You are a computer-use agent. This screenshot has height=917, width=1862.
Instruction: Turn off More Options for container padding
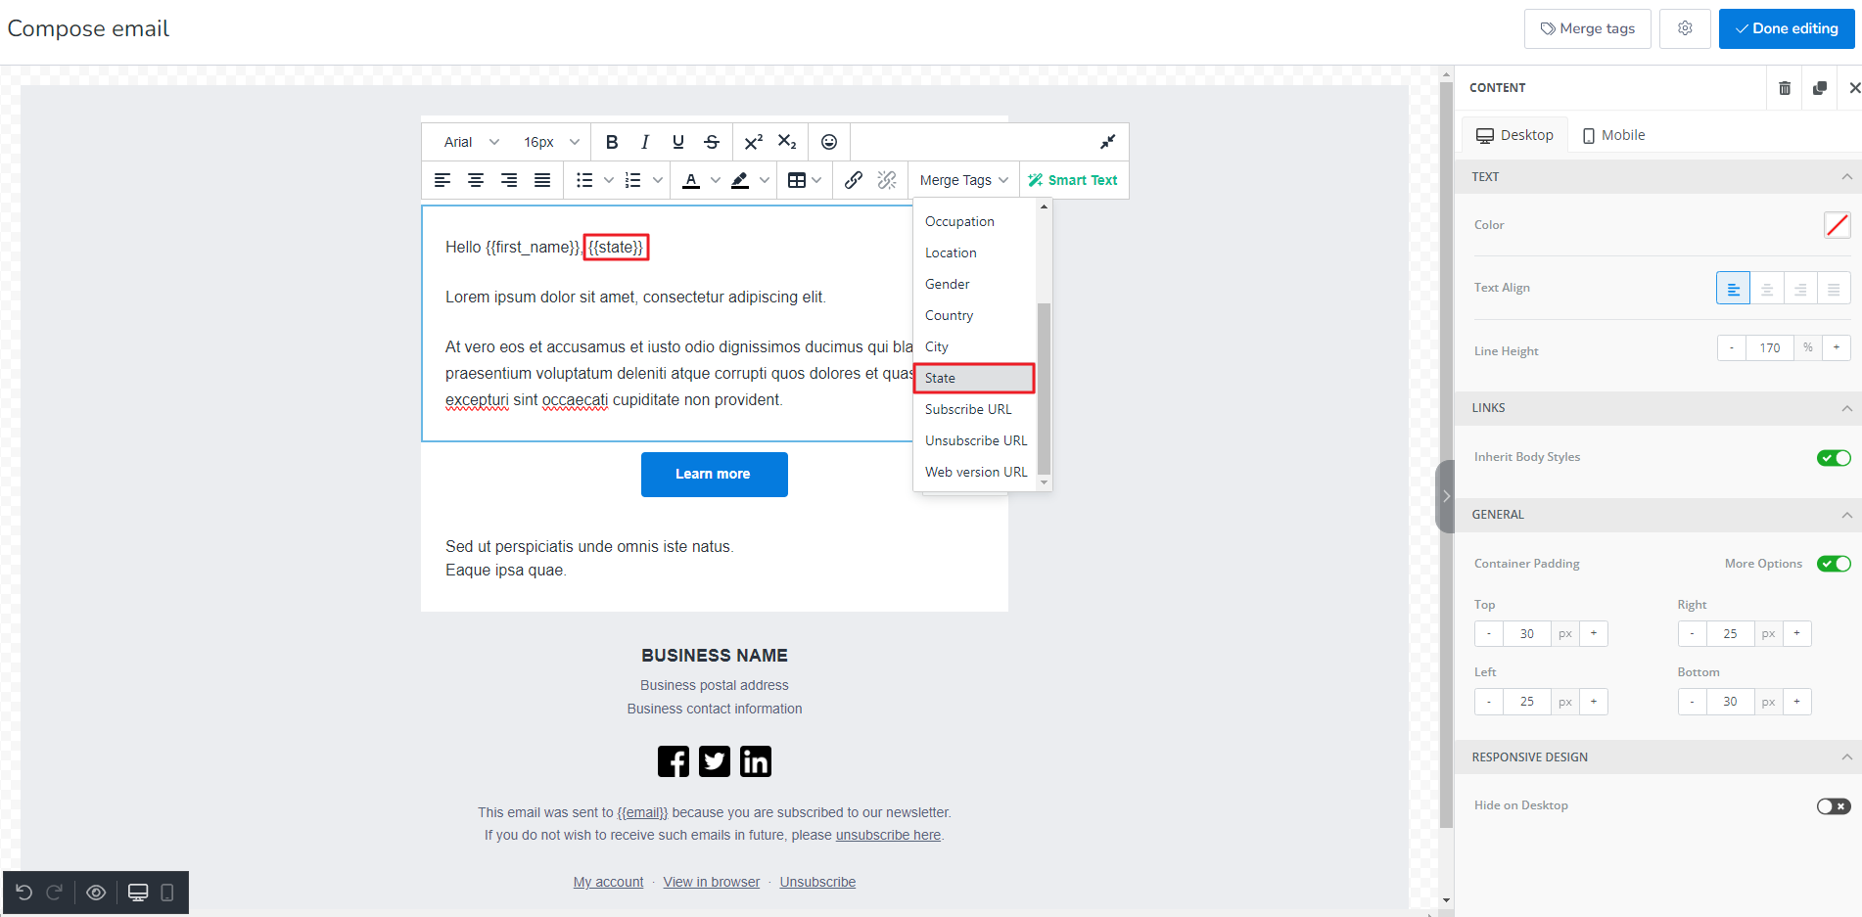click(1833, 564)
